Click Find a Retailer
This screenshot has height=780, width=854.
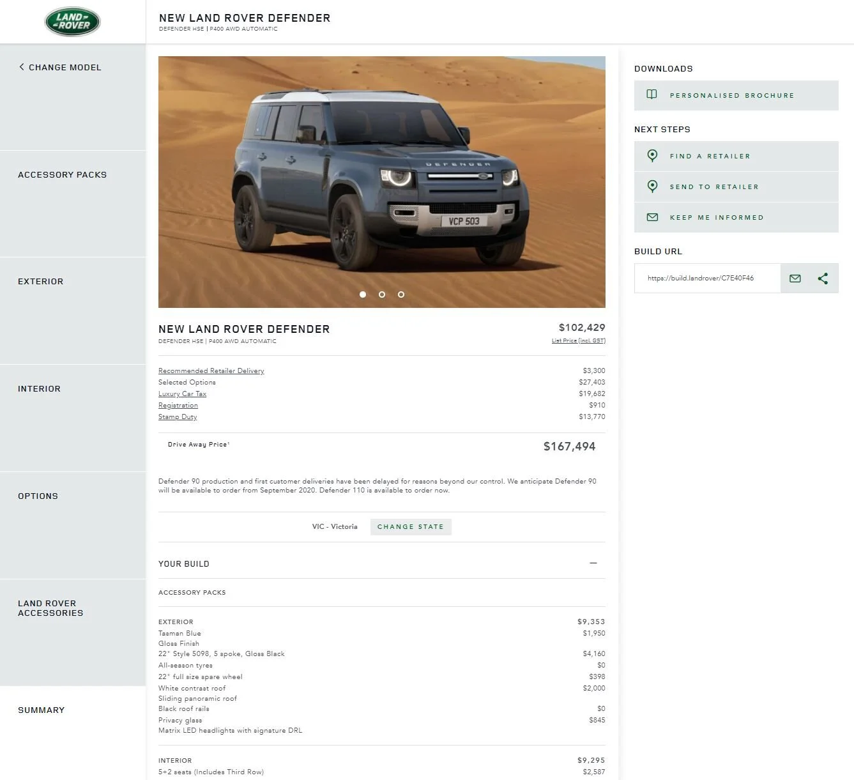[736, 156]
